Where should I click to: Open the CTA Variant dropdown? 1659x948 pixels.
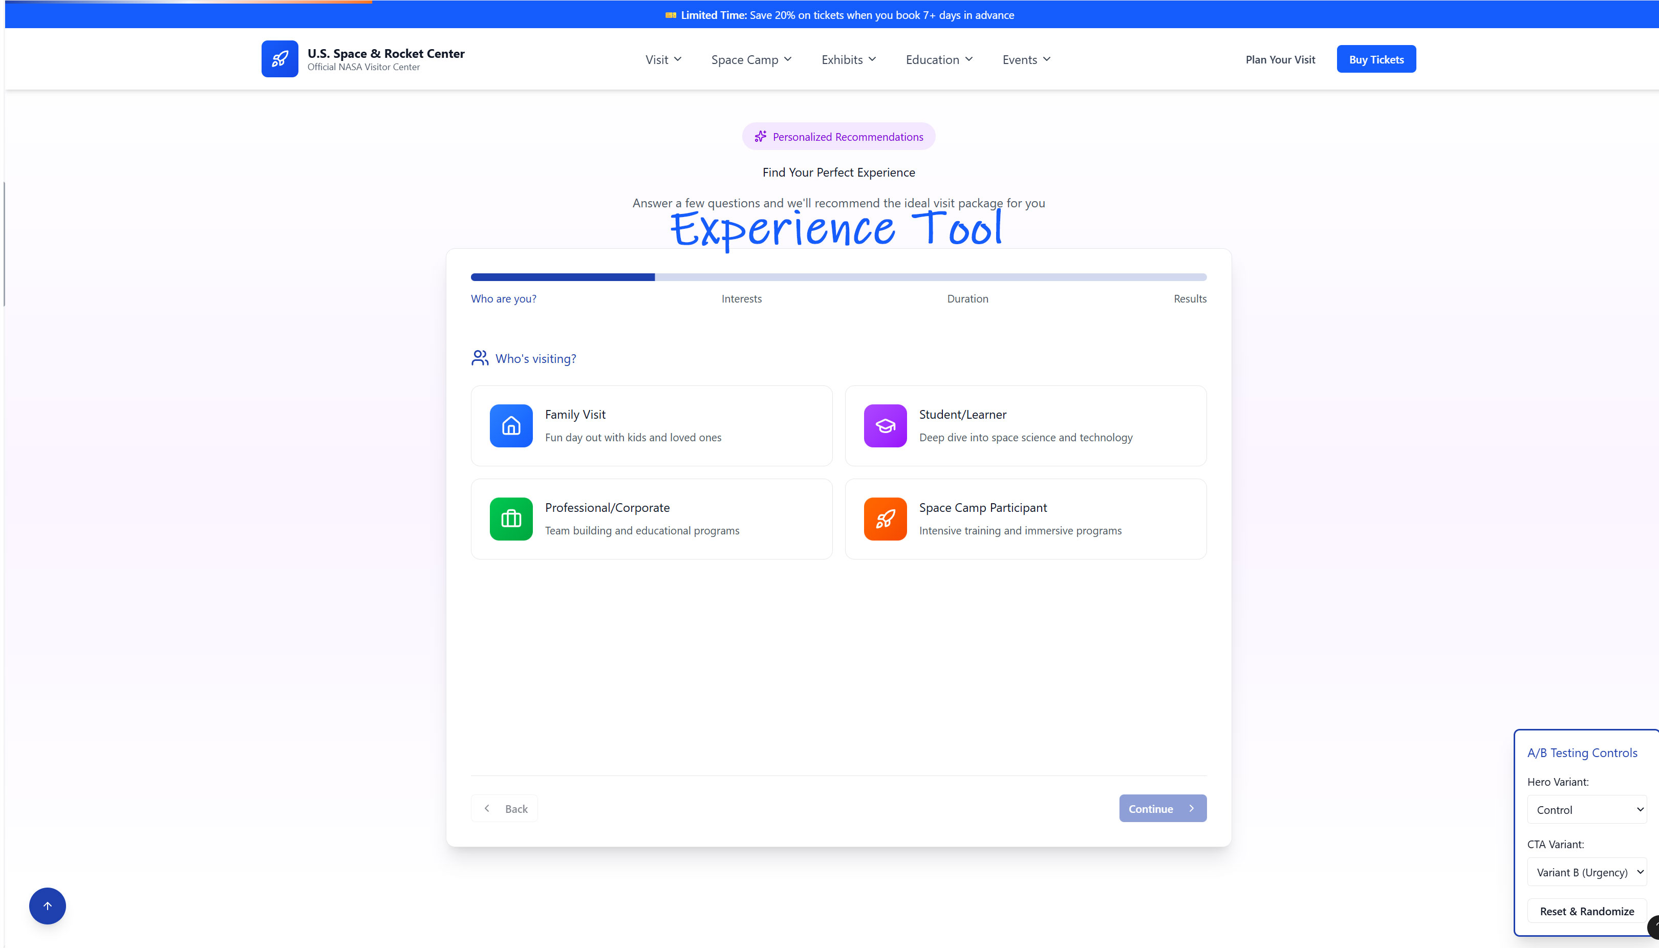tap(1586, 872)
